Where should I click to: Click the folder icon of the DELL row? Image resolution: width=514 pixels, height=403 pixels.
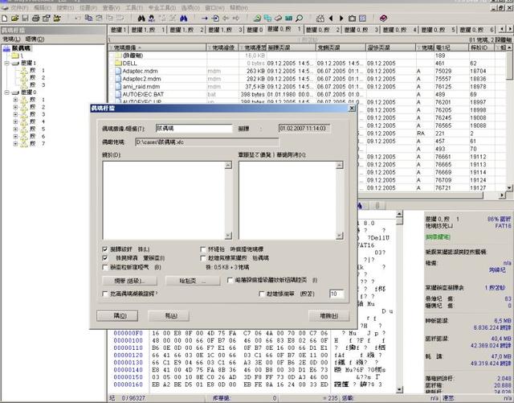118,63
